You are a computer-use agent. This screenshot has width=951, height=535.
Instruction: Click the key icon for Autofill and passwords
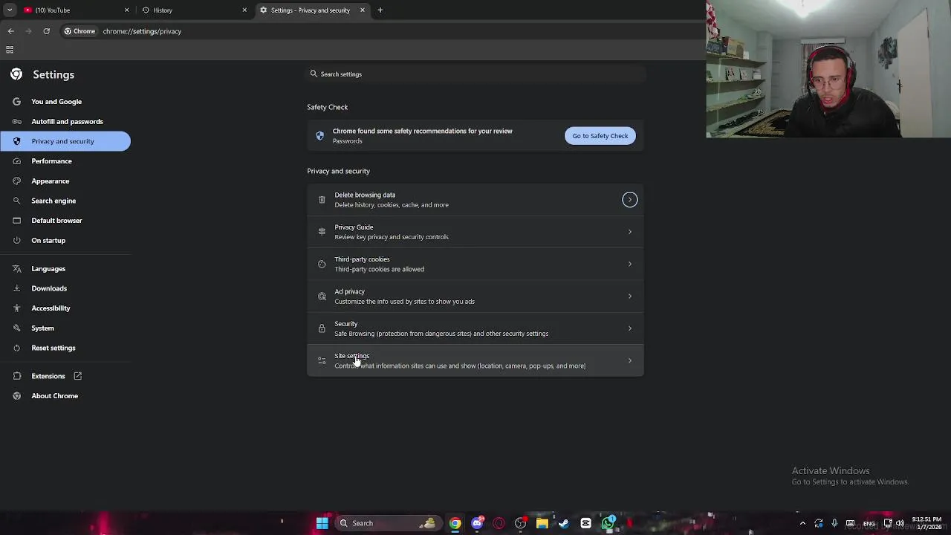pos(16,121)
